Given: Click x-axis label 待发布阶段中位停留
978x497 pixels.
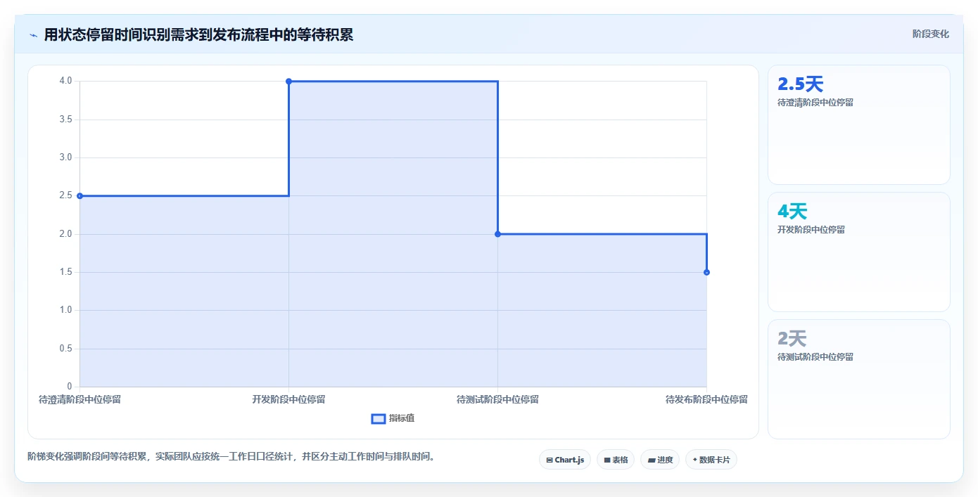Looking at the screenshot, I should [x=706, y=399].
